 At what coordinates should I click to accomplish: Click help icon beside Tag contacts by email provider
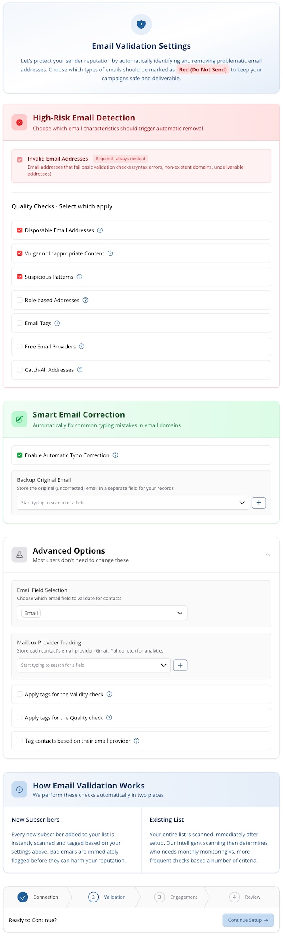pyautogui.click(x=137, y=741)
